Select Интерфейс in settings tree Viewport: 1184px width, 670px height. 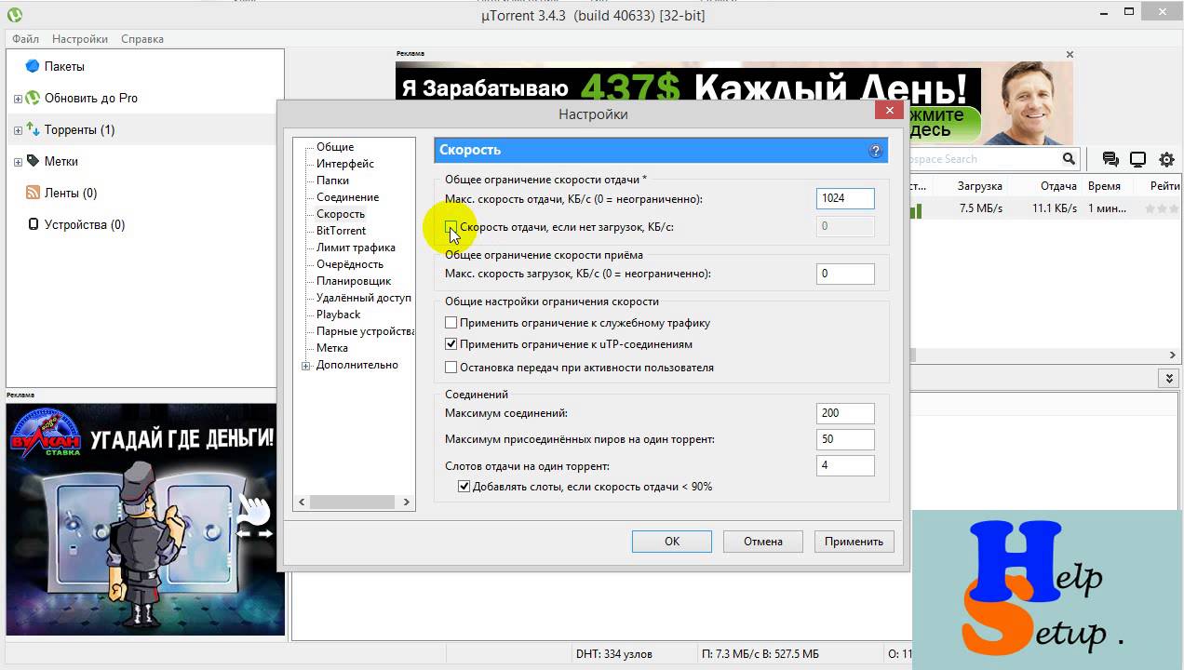[x=345, y=164]
